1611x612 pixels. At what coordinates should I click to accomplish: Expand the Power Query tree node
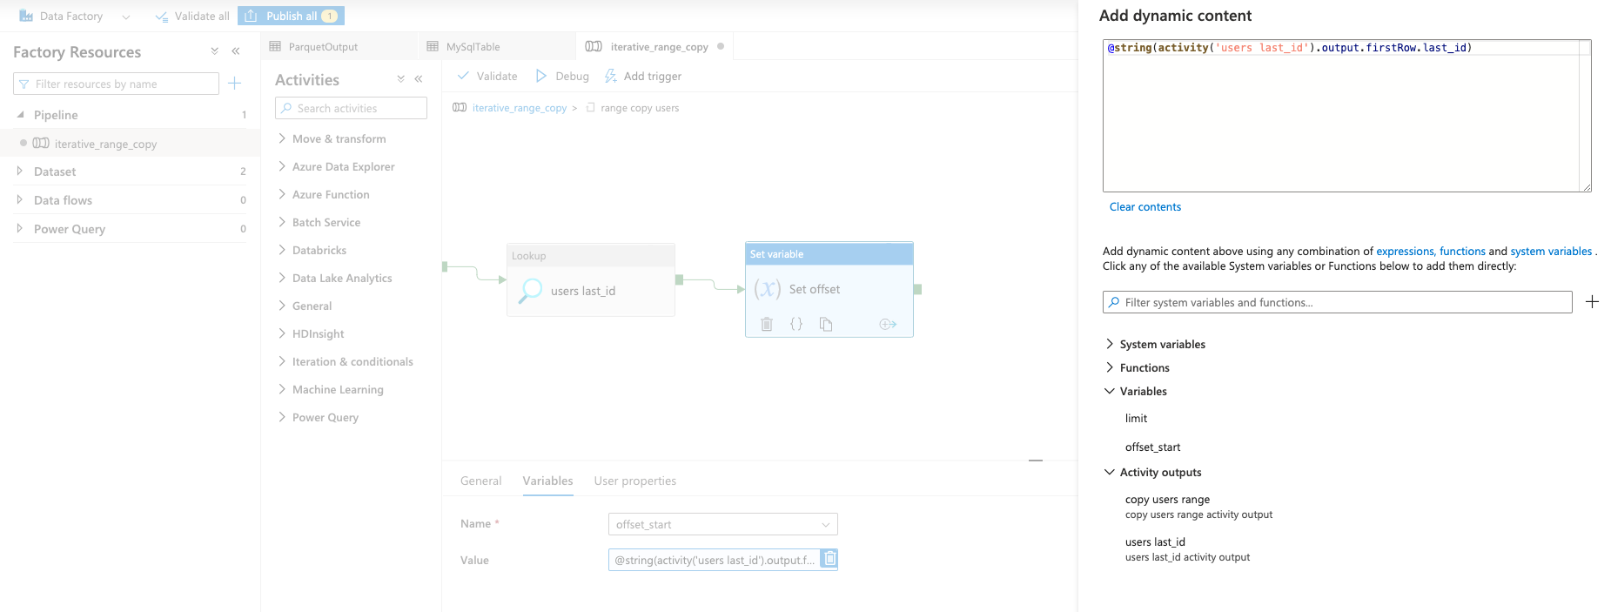tap(20, 229)
